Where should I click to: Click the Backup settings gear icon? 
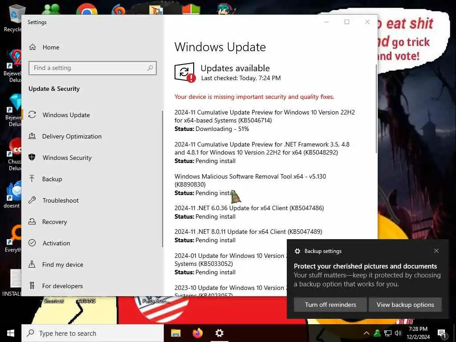297,251
